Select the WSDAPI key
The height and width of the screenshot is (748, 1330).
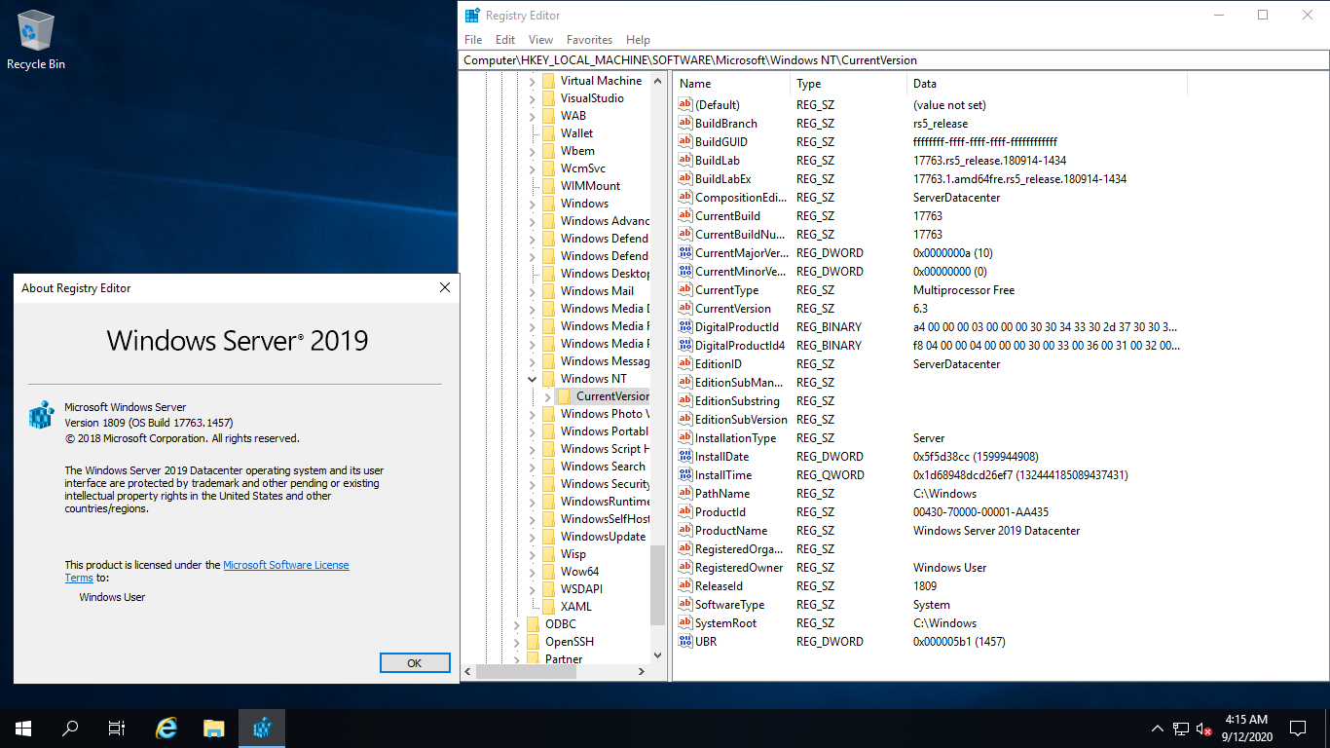pyautogui.click(x=581, y=589)
